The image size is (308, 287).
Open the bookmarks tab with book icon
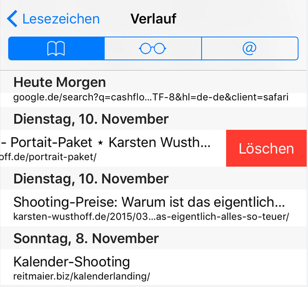57,48
